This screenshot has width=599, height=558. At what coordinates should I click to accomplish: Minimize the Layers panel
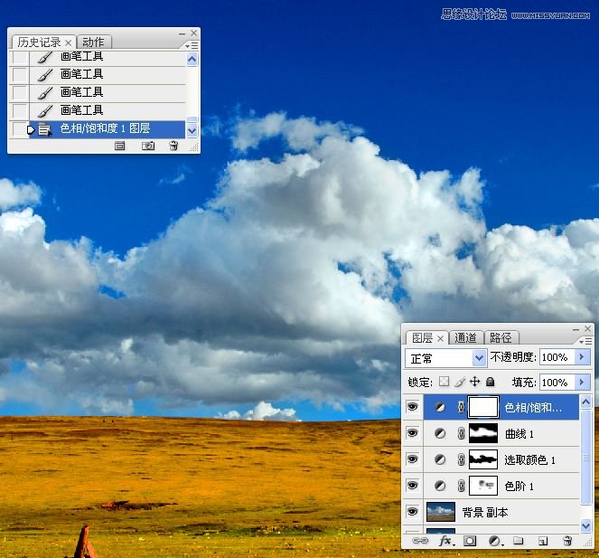point(576,329)
